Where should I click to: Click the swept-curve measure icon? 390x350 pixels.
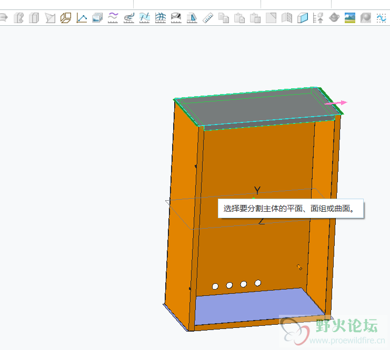click(x=129, y=18)
